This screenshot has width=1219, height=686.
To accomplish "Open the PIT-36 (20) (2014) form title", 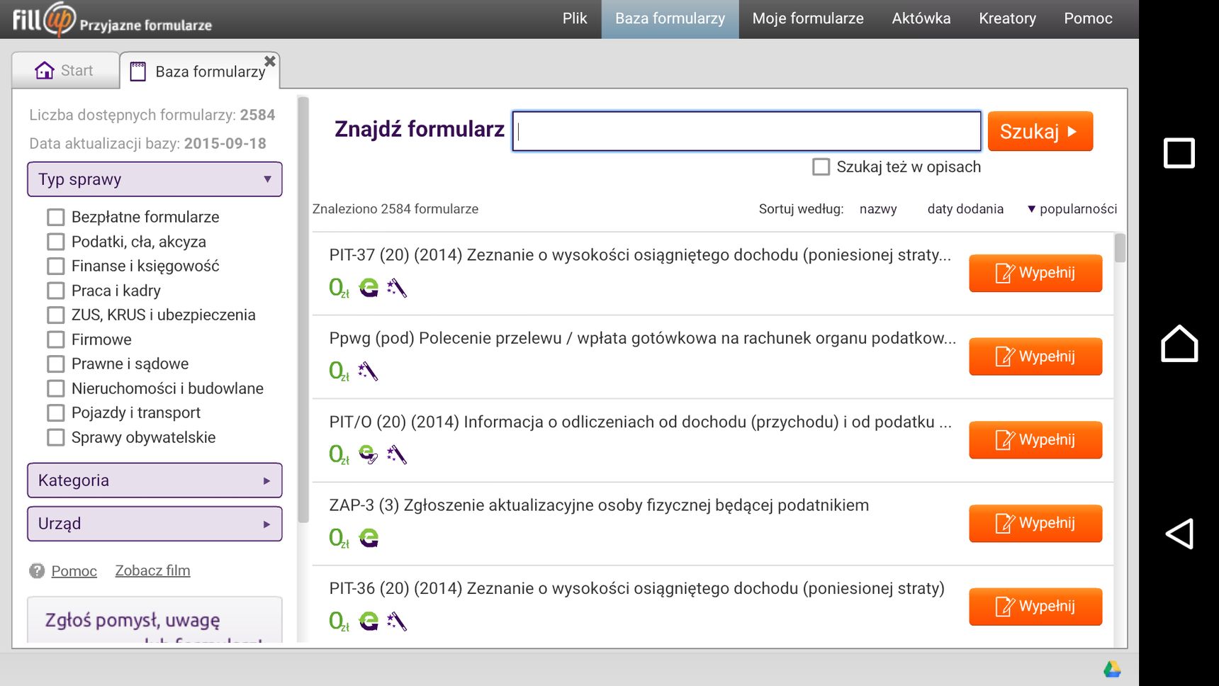I will click(636, 588).
